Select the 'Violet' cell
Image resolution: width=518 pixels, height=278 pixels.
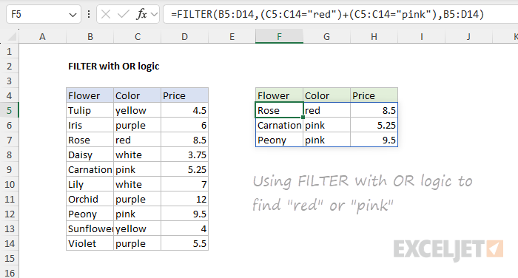coord(90,243)
